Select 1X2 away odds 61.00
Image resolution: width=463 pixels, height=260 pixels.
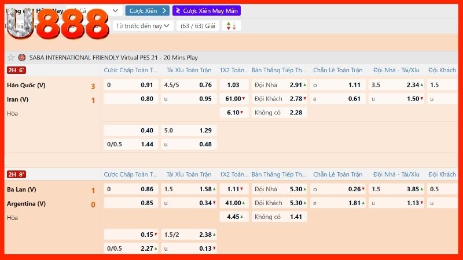coord(234,99)
